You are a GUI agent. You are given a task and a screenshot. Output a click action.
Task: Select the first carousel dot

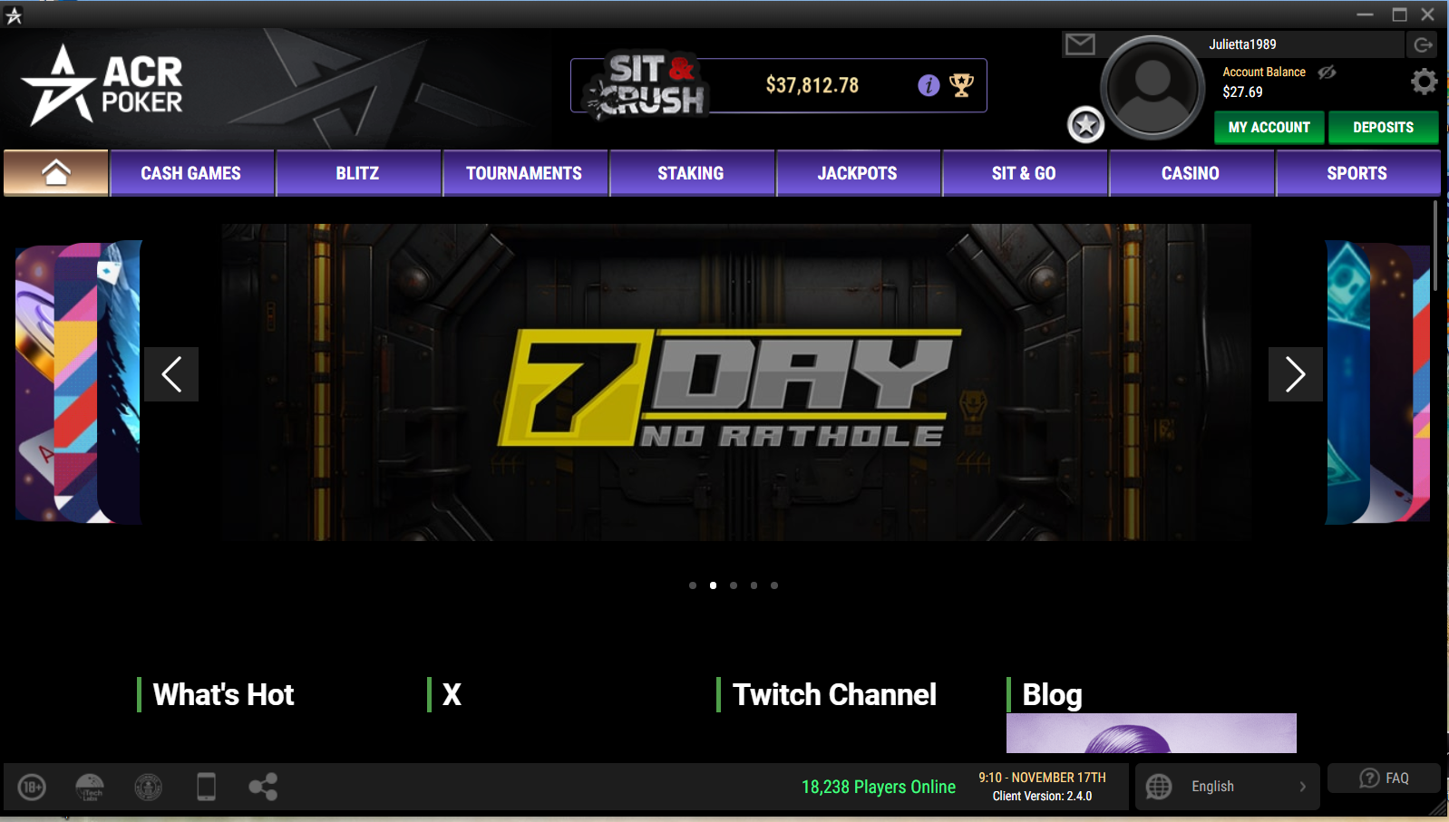click(693, 585)
